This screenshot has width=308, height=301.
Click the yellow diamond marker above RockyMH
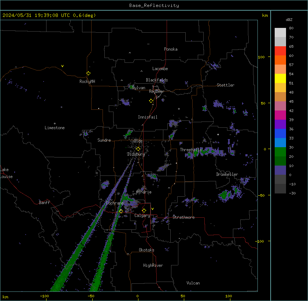(x=88, y=73)
